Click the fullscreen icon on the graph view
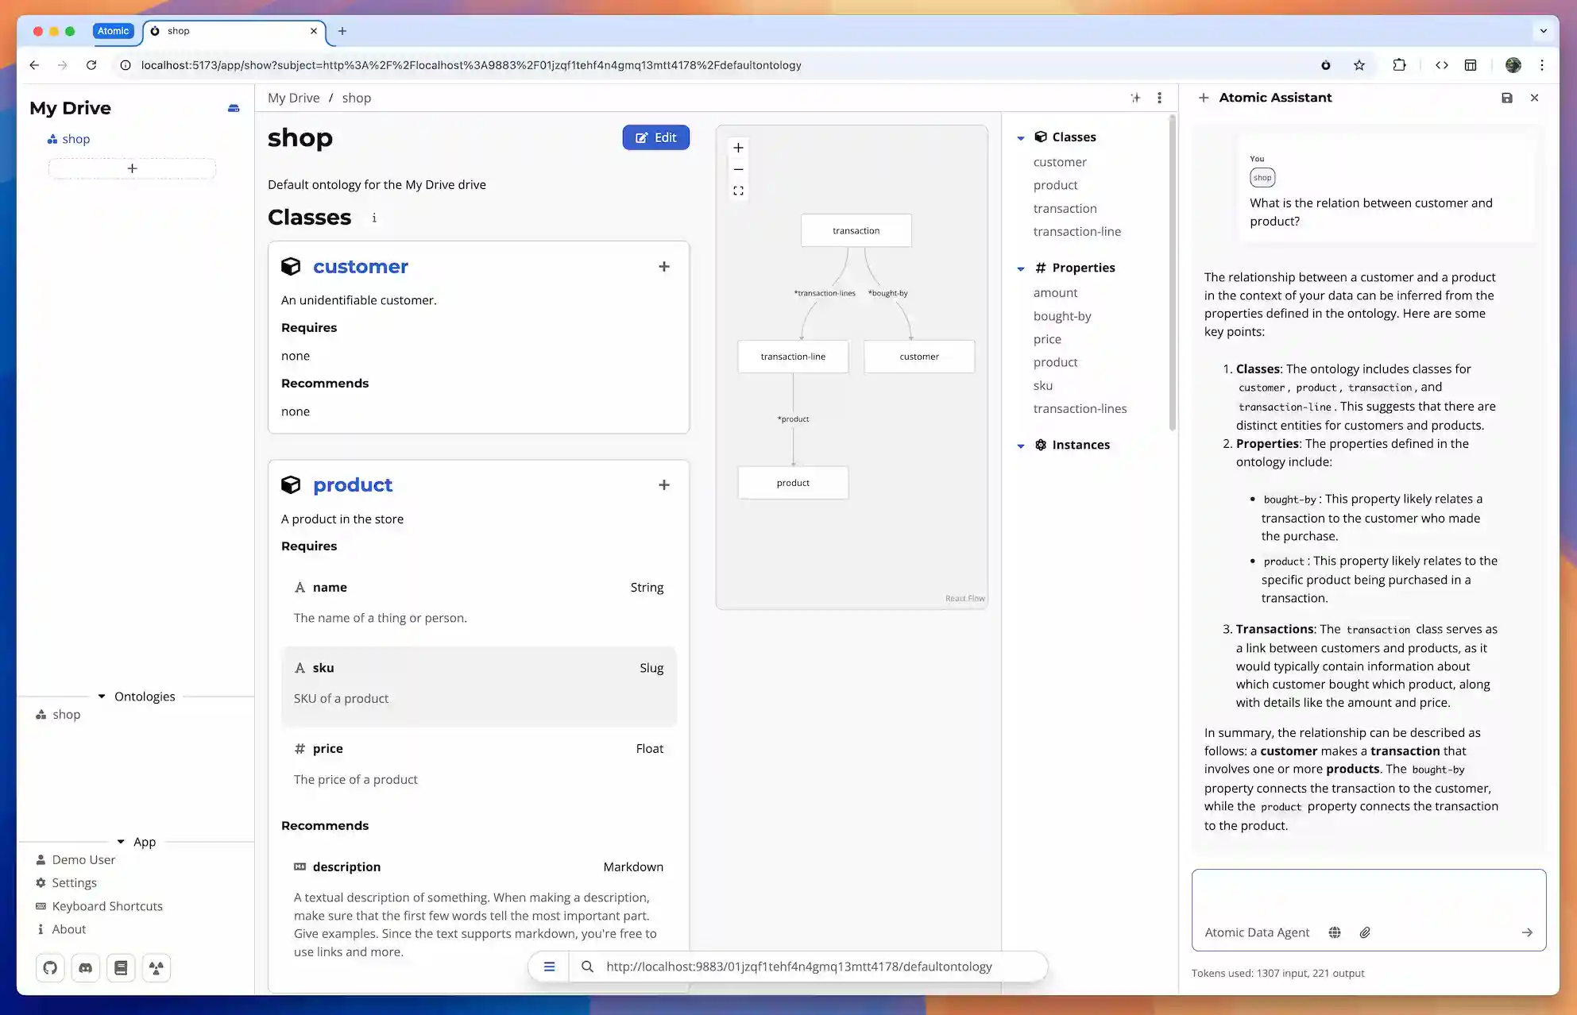This screenshot has width=1577, height=1015. 738,190
